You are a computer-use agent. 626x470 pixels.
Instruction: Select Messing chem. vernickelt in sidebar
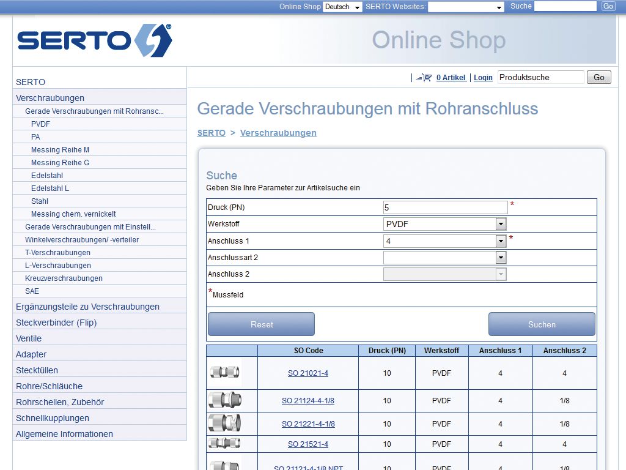[100, 214]
